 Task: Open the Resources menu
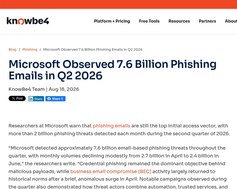pyautogui.click(x=179, y=21)
